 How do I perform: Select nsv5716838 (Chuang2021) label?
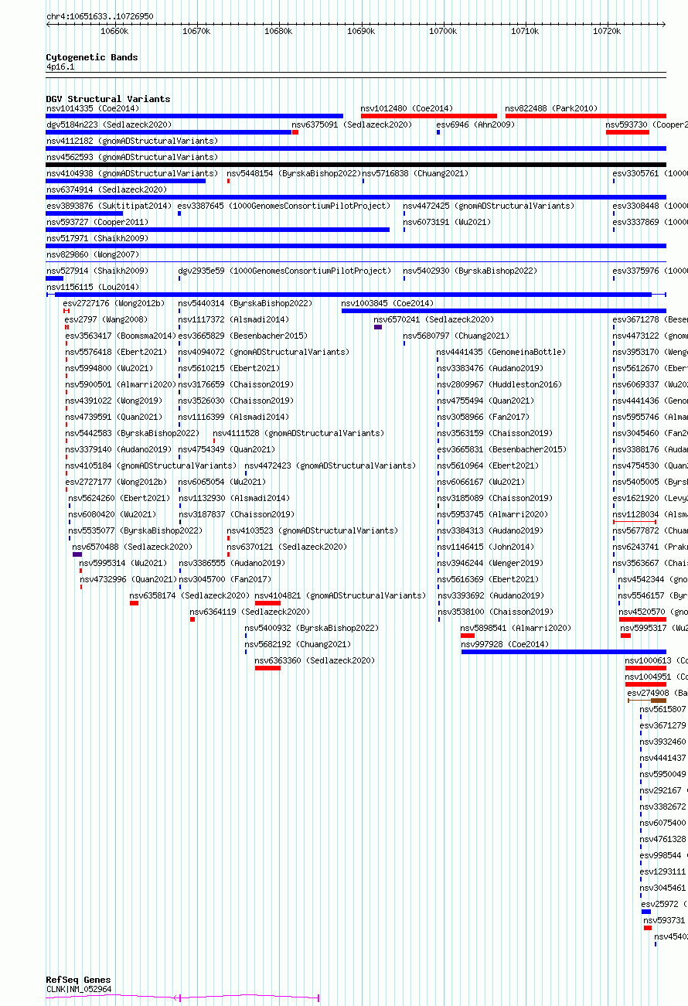pyautogui.click(x=415, y=173)
